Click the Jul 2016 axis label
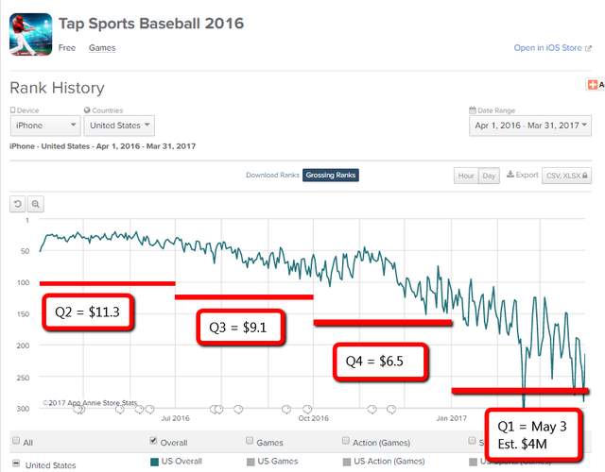Screen dimensions: 605x472 tap(175, 418)
